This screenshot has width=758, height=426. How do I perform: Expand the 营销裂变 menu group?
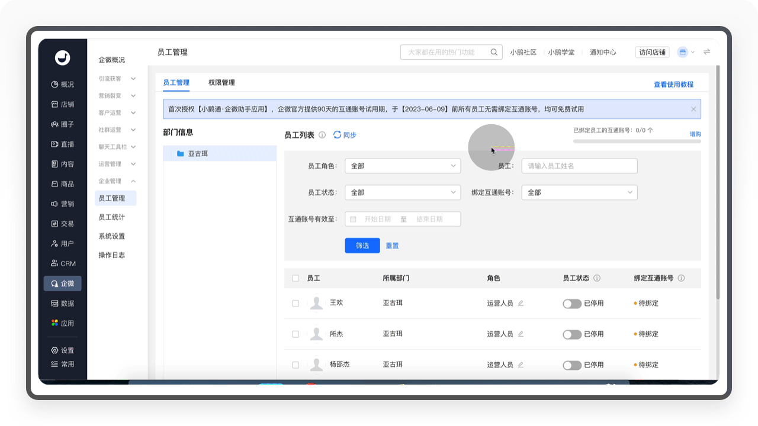(117, 96)
